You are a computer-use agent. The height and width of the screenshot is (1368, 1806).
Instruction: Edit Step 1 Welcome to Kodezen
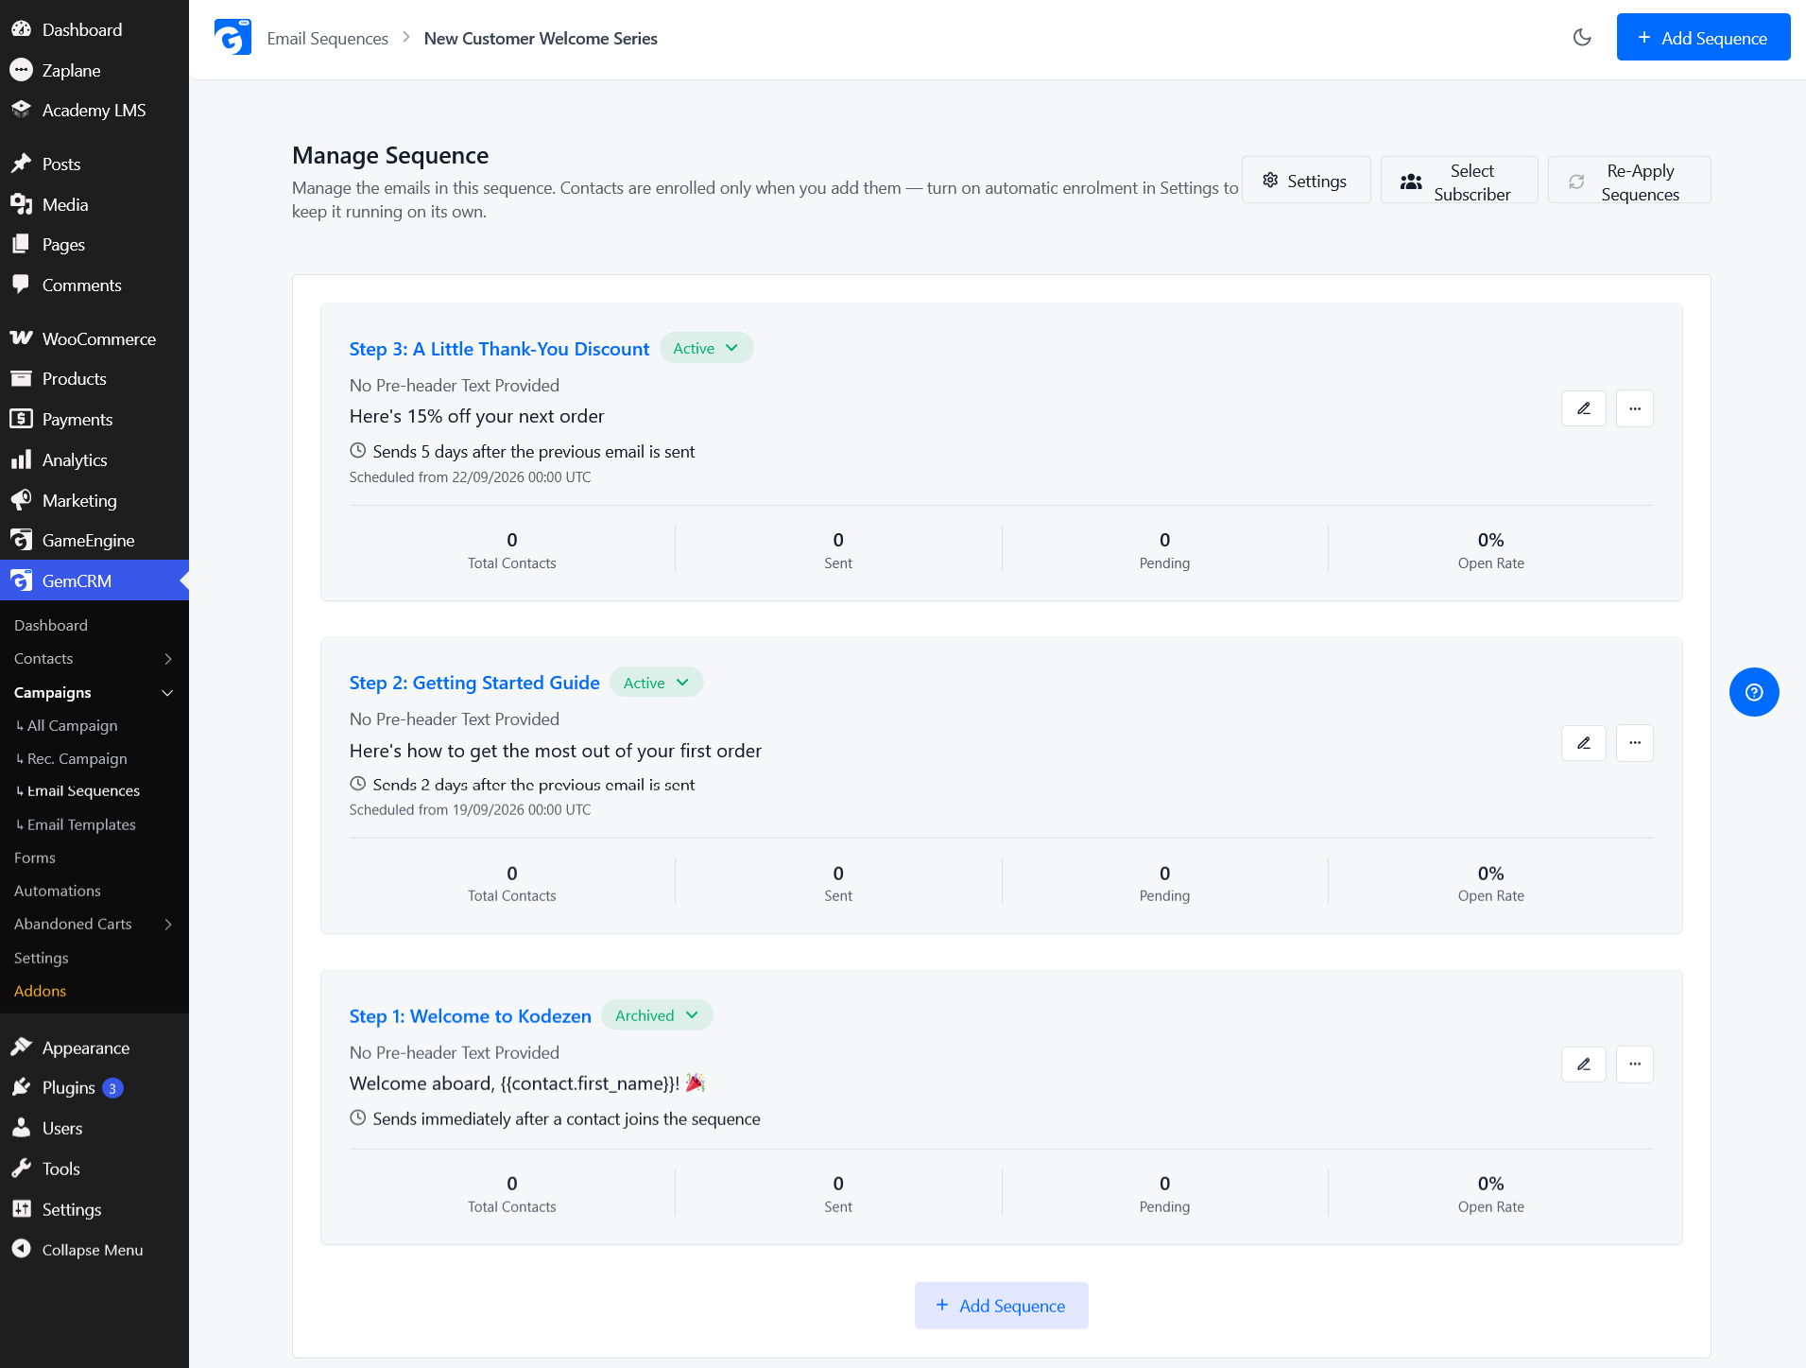(x=1584, y=1065)
